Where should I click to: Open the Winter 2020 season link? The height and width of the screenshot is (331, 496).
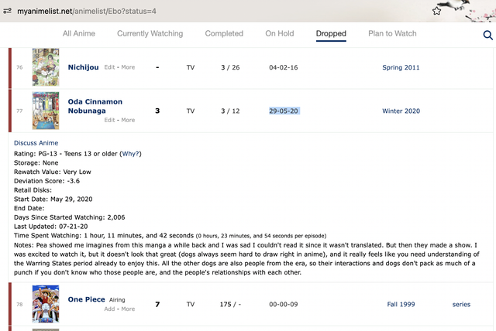401,111
